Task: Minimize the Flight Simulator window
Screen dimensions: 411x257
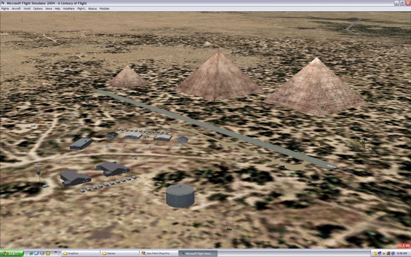Action: (397, 3)
